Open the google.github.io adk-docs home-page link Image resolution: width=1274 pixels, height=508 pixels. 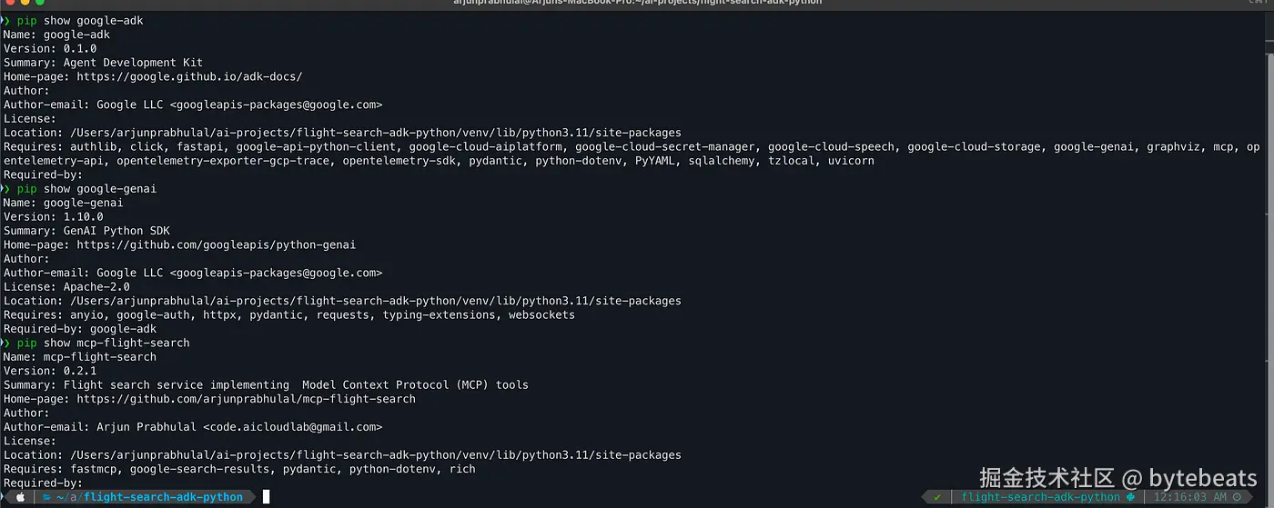pyautogui.click(x=189, y=76)
